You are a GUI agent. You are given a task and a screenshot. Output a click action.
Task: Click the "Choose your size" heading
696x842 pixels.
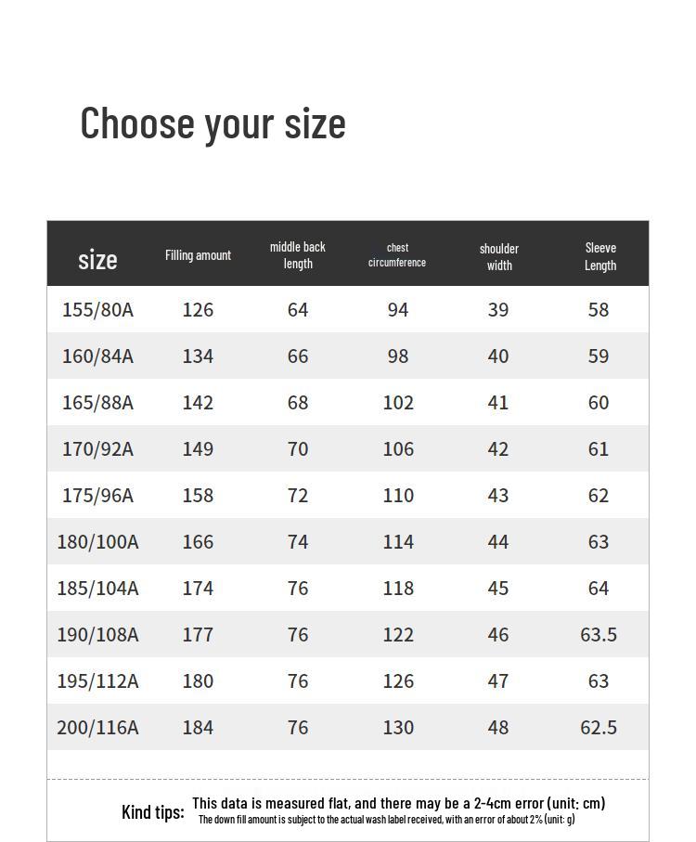(x=213, y=123)
